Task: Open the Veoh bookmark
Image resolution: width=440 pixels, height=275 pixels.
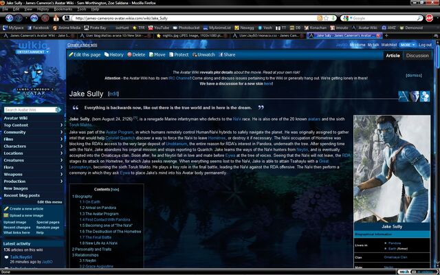Action: point(265,27)
